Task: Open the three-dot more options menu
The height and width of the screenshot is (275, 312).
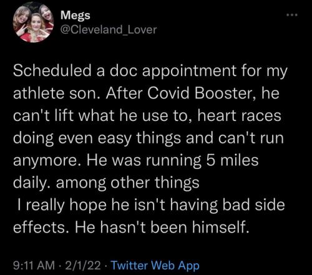Action: 292,15
